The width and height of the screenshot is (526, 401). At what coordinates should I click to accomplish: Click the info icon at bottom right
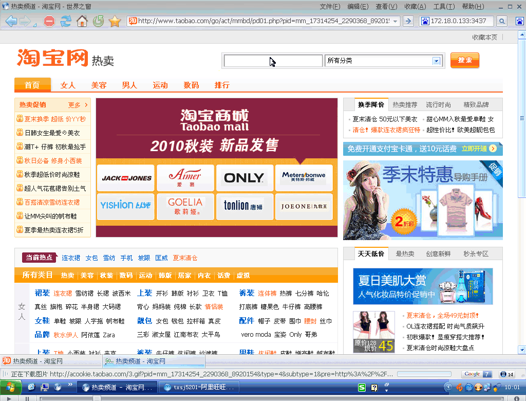point(517,398)
